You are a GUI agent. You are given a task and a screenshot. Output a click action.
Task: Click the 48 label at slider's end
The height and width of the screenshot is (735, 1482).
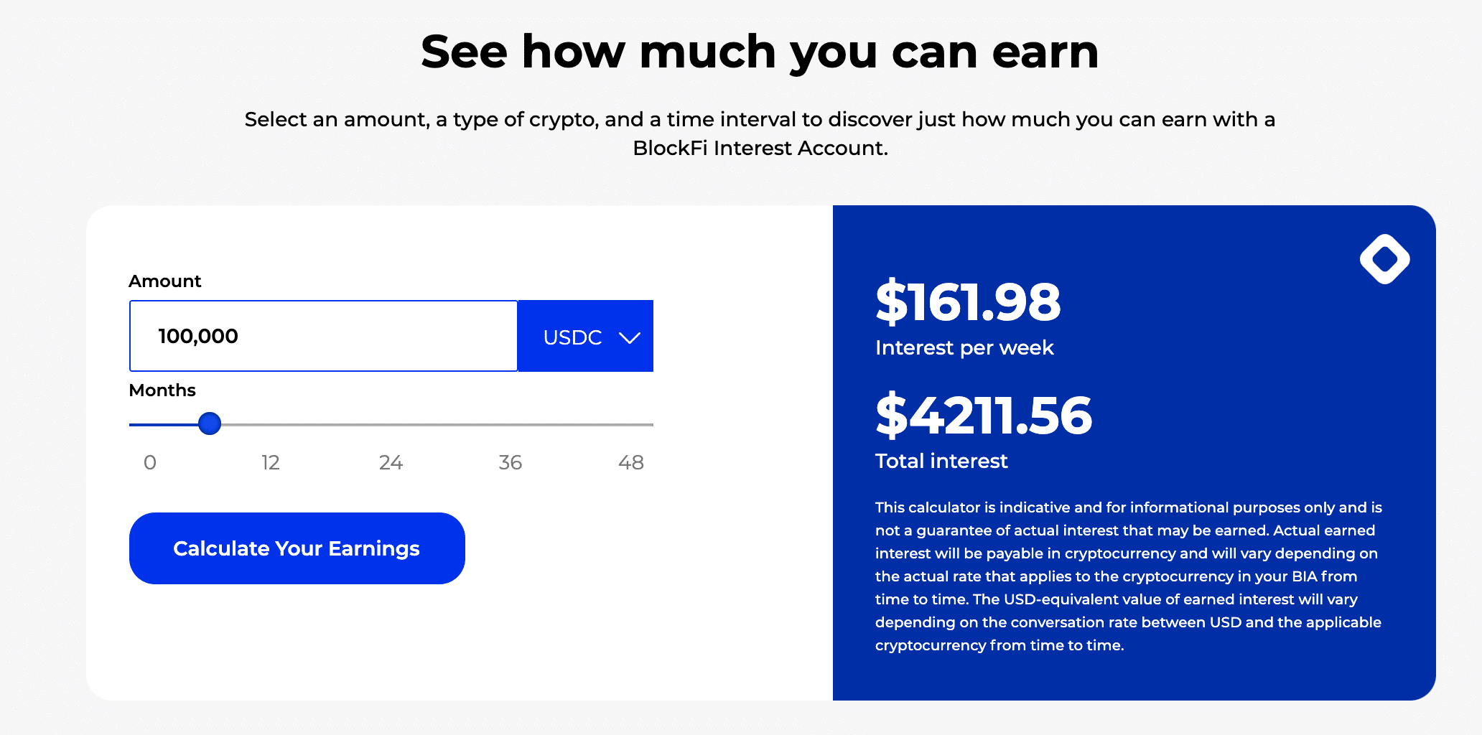click(x=631, y=463)
